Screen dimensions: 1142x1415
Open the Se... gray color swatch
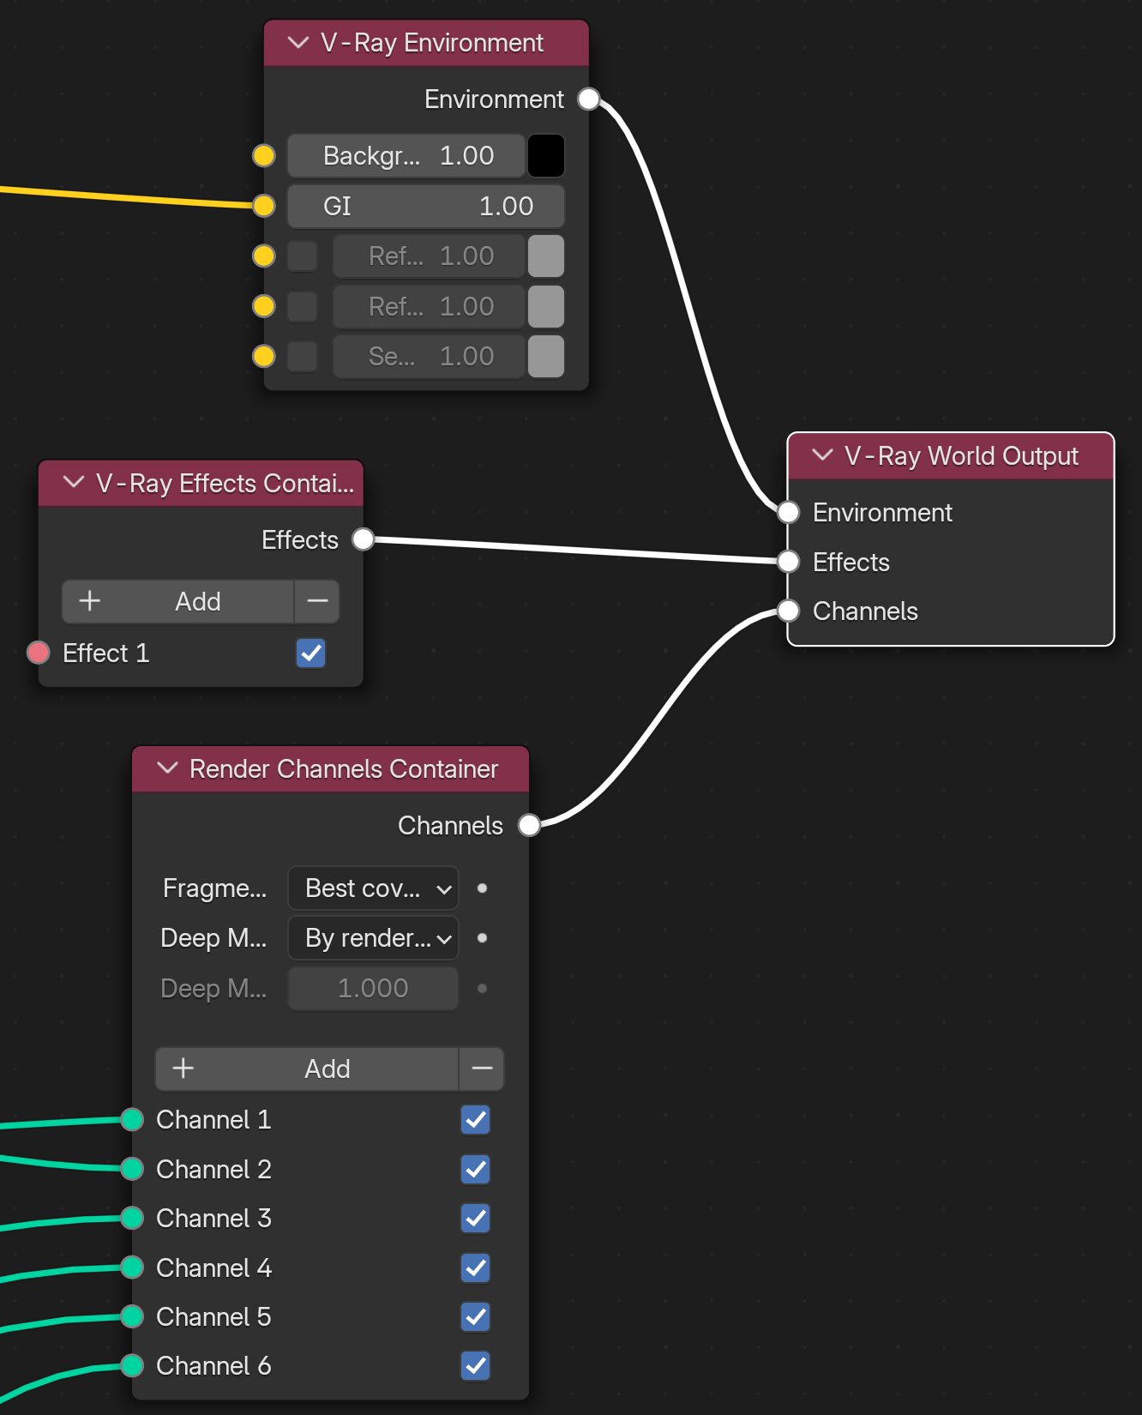546,356
